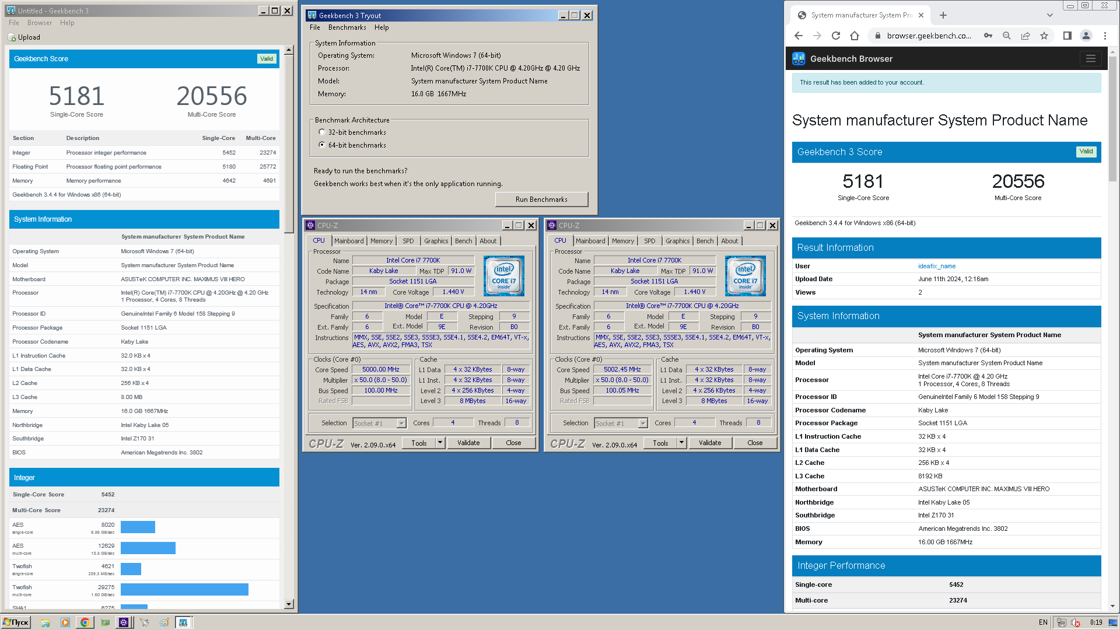Screen dimensions: 1120x630
Task: Bookmark this page with the star
Action: click(1044, 36)
